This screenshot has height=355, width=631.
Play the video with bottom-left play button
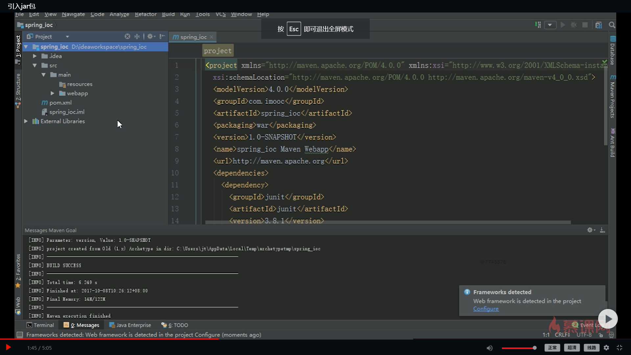coord(8,347)
